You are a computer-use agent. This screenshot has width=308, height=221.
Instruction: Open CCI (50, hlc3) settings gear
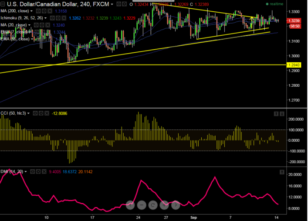pyautogui.click(x=41, y=113)
